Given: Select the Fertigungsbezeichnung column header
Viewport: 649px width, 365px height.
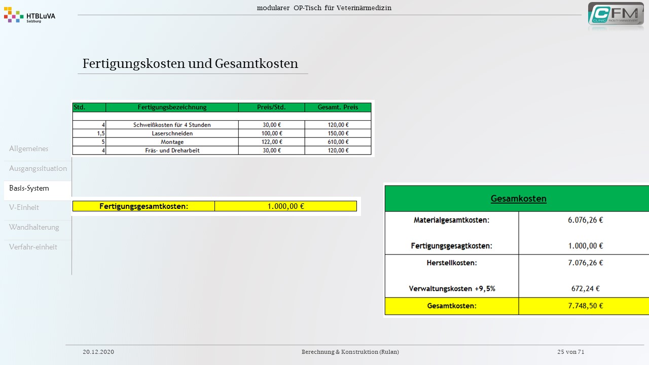Looking at the screenshot, I should click(x=172, y=107).
